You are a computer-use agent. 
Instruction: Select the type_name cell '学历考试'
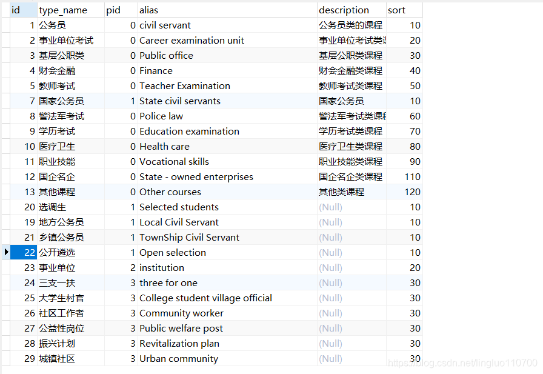pos(71,132)
